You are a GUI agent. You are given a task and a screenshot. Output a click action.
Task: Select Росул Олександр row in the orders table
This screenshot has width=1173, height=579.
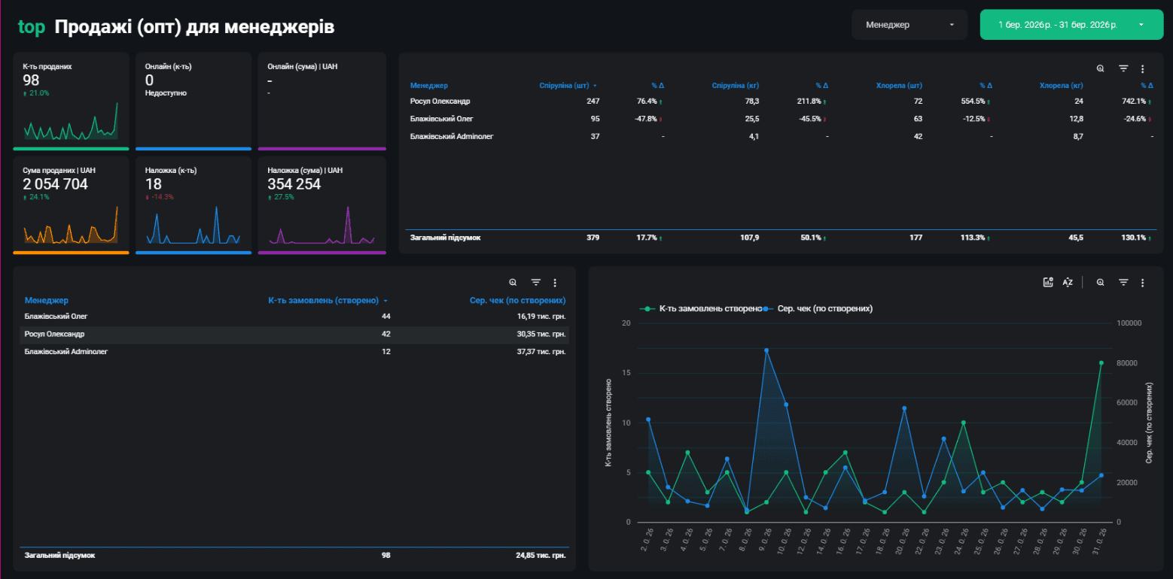coord(294,334)
